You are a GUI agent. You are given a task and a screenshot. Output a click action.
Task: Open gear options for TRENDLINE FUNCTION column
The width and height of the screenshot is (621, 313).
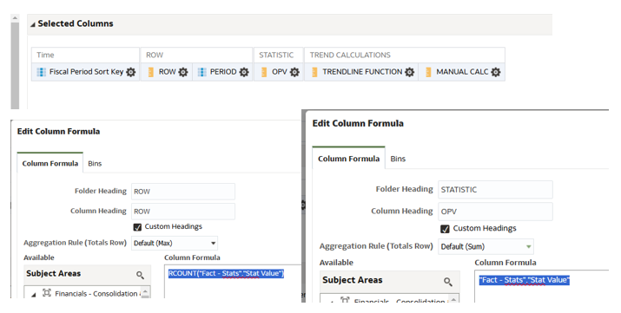coord(410,72)
